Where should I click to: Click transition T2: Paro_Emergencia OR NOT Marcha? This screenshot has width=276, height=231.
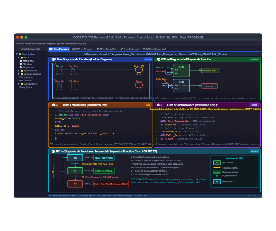pyautogui.click(x=100, y=177)
